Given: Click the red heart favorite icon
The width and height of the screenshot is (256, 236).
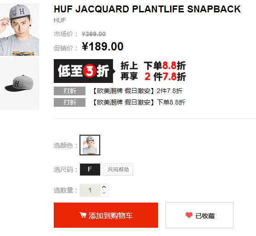Looking at the screenshot, I should pos(189,215).
